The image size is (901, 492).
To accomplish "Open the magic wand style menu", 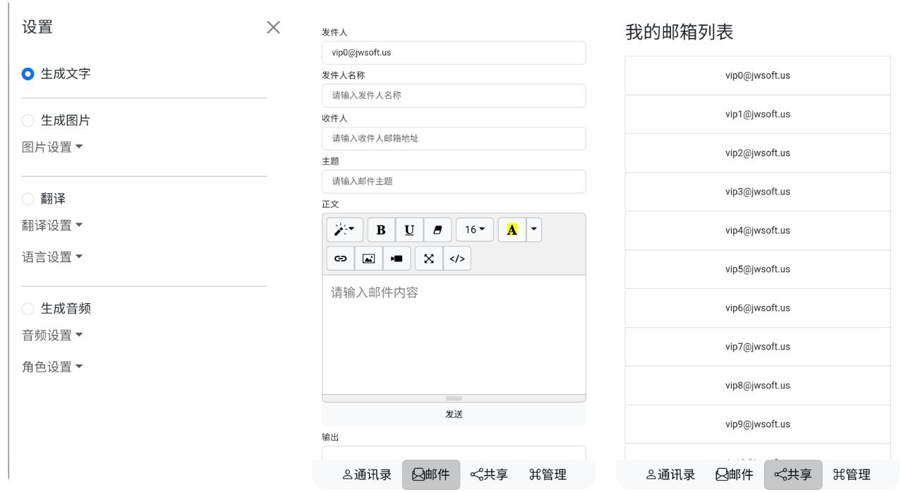I will click(344, 230).
